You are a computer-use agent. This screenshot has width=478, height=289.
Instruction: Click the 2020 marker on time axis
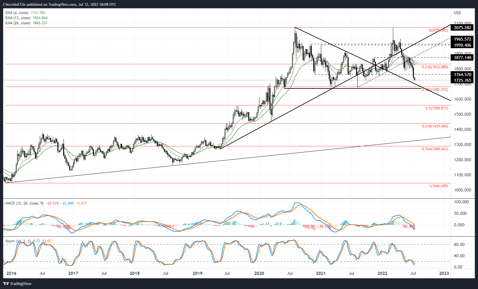(x=259, y=273)
